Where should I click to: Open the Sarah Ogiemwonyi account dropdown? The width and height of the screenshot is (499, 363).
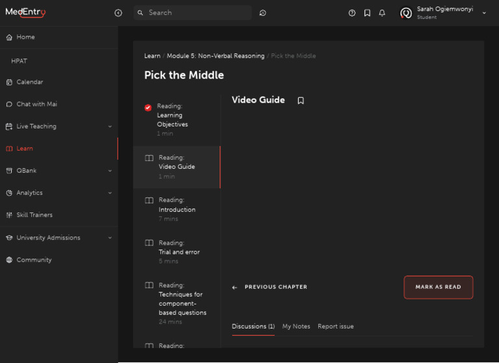click(483, 13)
